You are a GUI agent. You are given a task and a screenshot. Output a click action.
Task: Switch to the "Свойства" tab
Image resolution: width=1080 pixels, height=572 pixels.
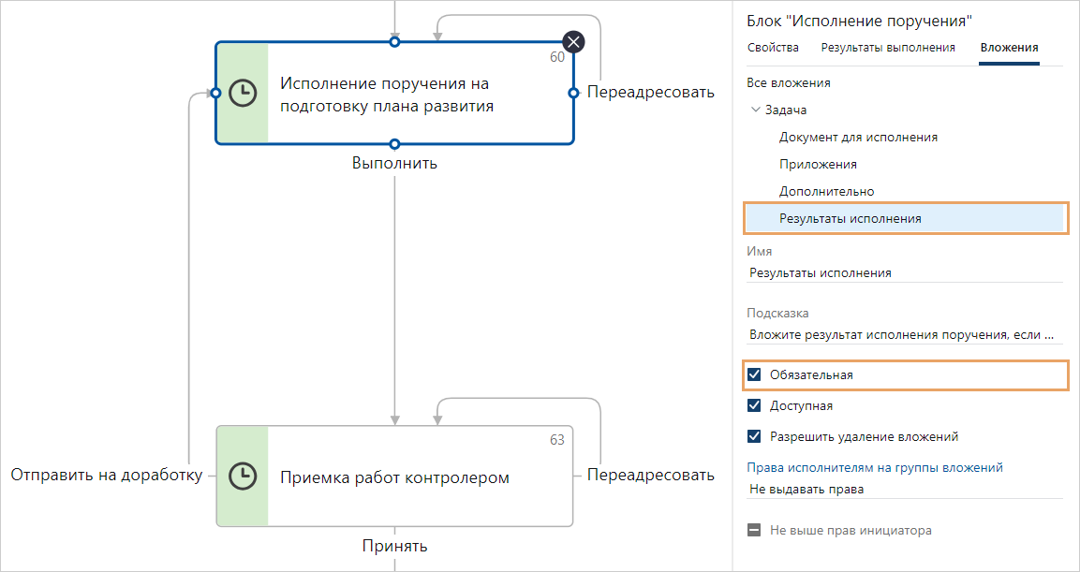(x=773, y=48)
